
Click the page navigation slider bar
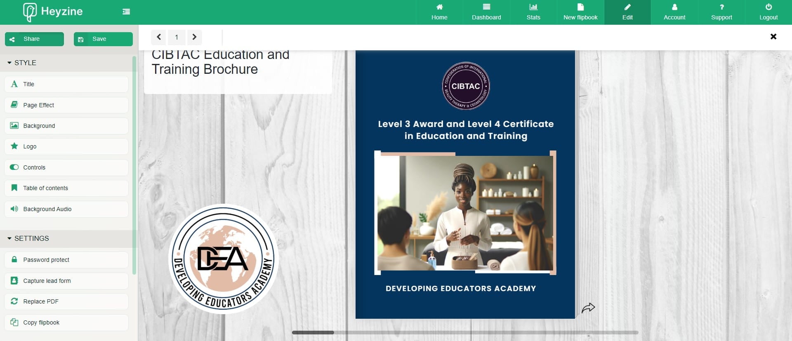click(x=465, y=332)
